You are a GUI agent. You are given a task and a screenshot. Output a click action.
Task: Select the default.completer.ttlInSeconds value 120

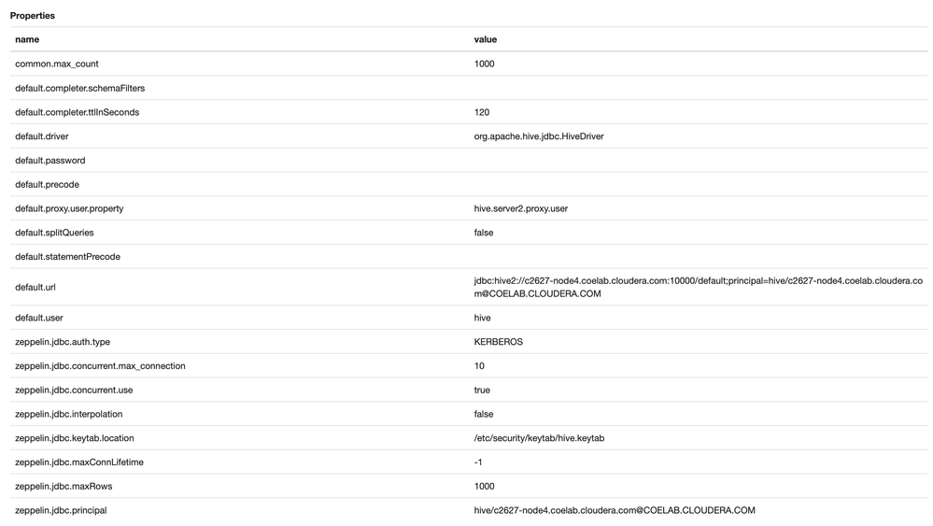[x=481, y=112]
